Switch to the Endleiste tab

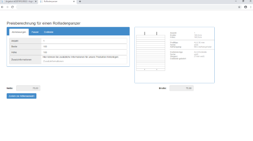point(49,32)
